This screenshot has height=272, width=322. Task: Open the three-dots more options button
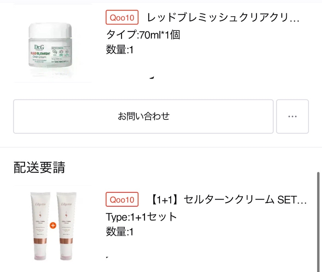pyautogui.click(x=292, y=116)
